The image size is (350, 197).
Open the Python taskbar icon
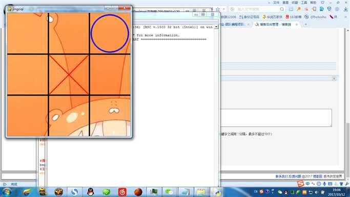[217, 192]
